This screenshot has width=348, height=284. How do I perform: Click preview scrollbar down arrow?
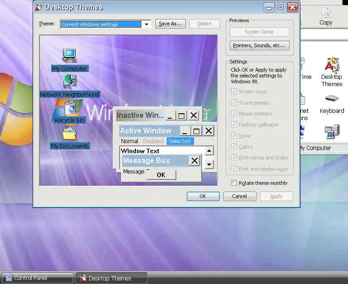coord(209,164)
